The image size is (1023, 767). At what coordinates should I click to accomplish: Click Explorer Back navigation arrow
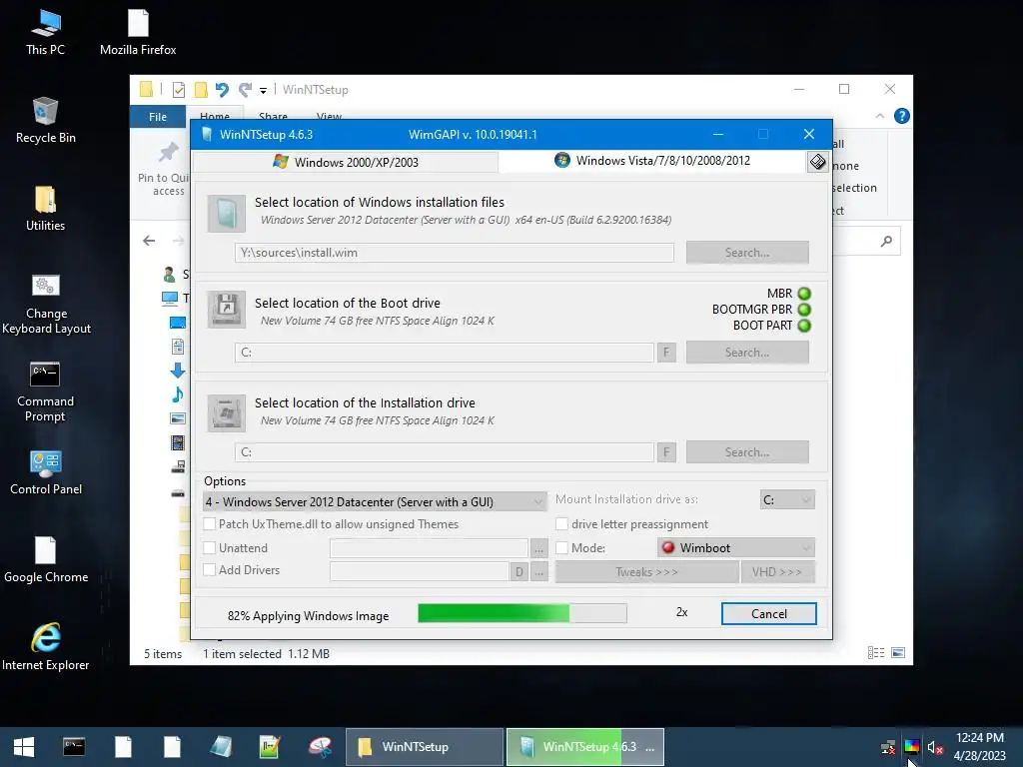tap(149, 242)
